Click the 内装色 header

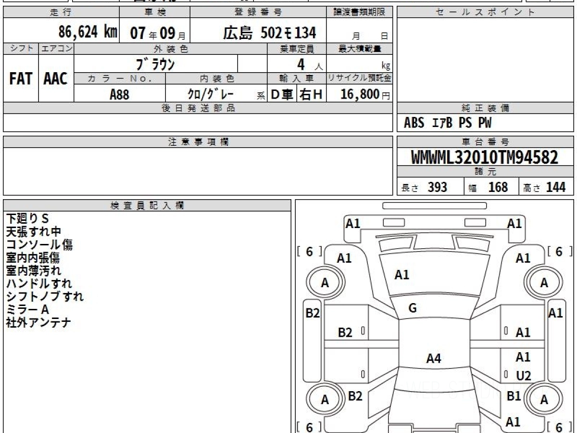tap(216, 78)
